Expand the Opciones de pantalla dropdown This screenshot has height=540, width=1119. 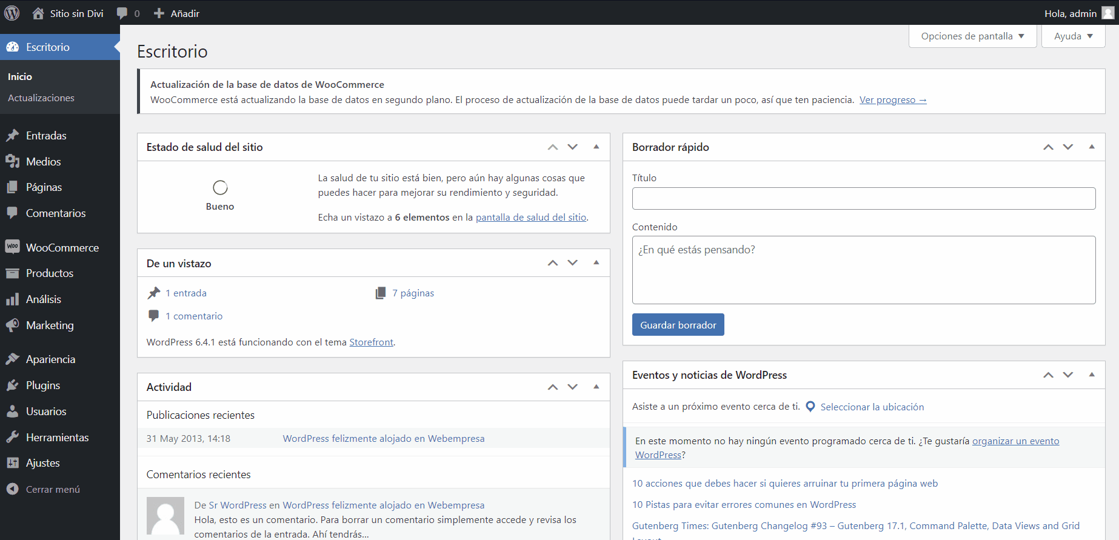point(972,36)
